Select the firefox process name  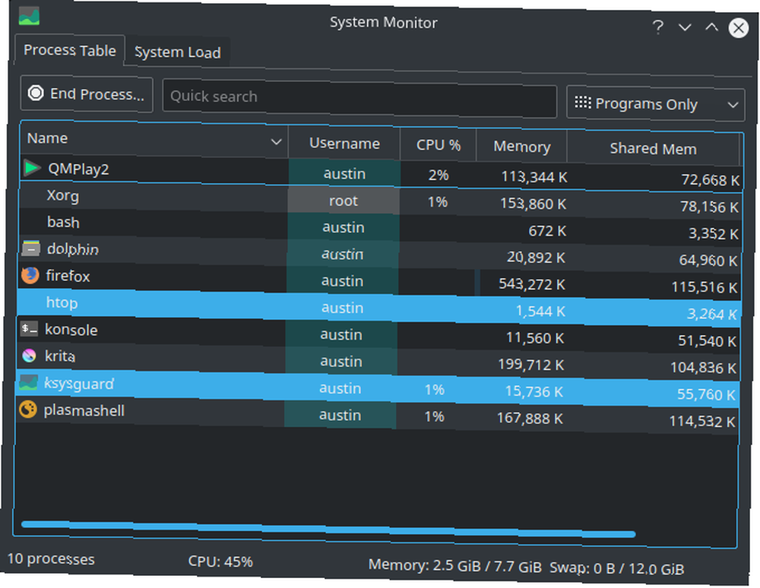coord(68,276)
